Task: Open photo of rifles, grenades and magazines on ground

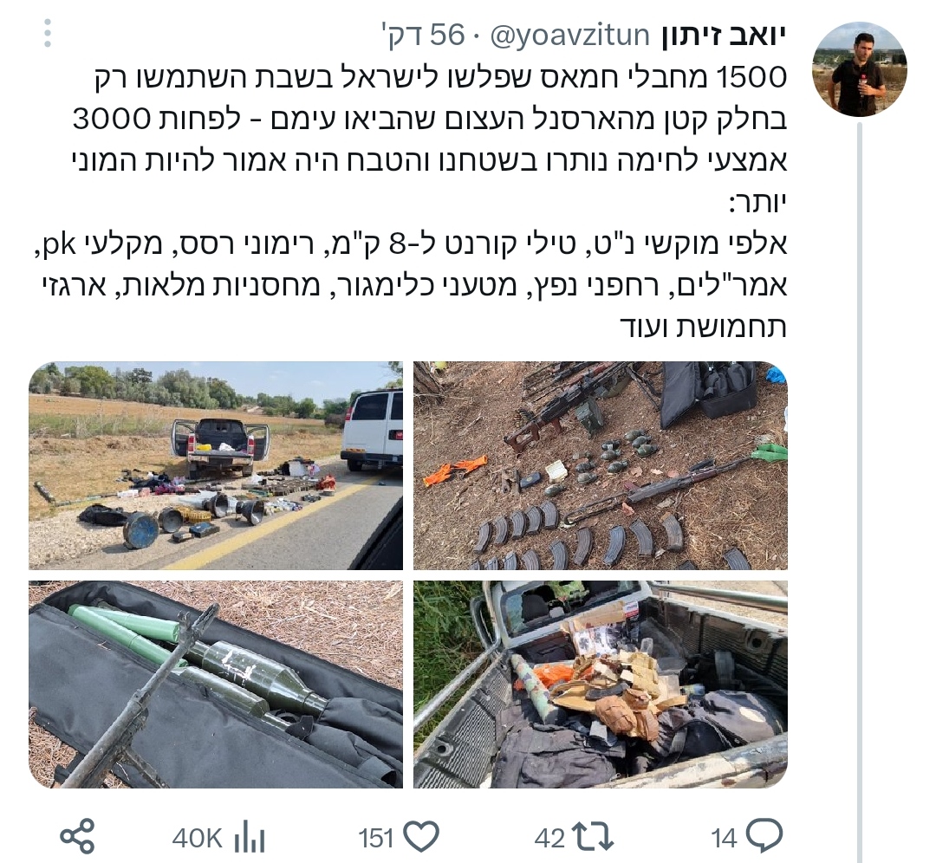Action: pos(601,465)
